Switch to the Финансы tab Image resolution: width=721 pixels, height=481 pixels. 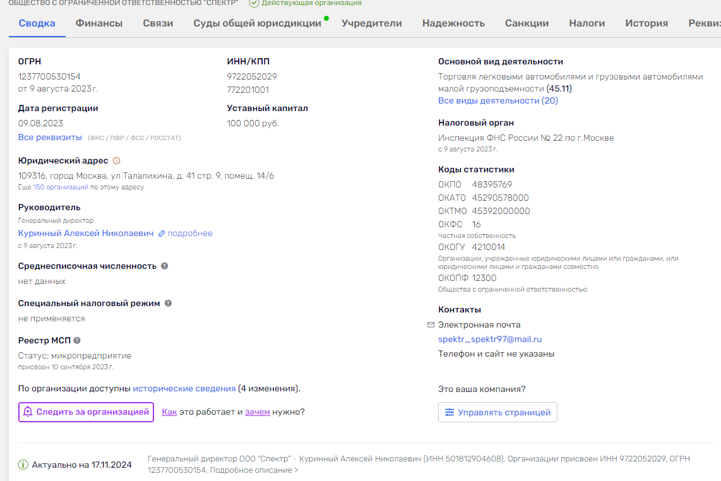pyautogui.click(x=99, y=23)
